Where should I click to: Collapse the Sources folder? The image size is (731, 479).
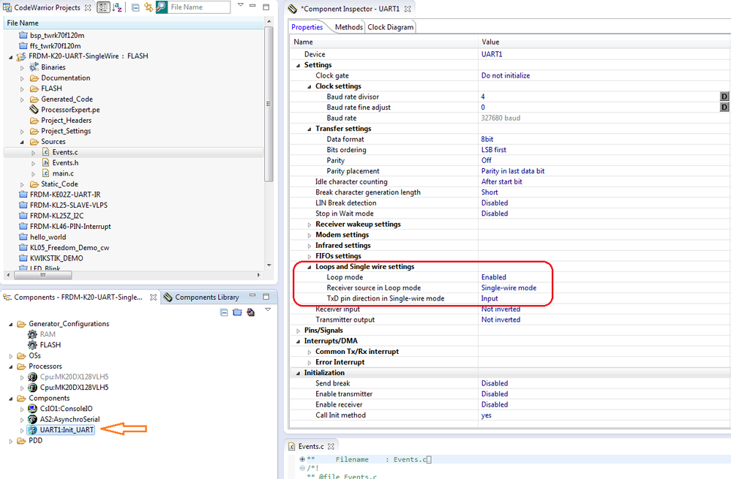pos(22,142)
